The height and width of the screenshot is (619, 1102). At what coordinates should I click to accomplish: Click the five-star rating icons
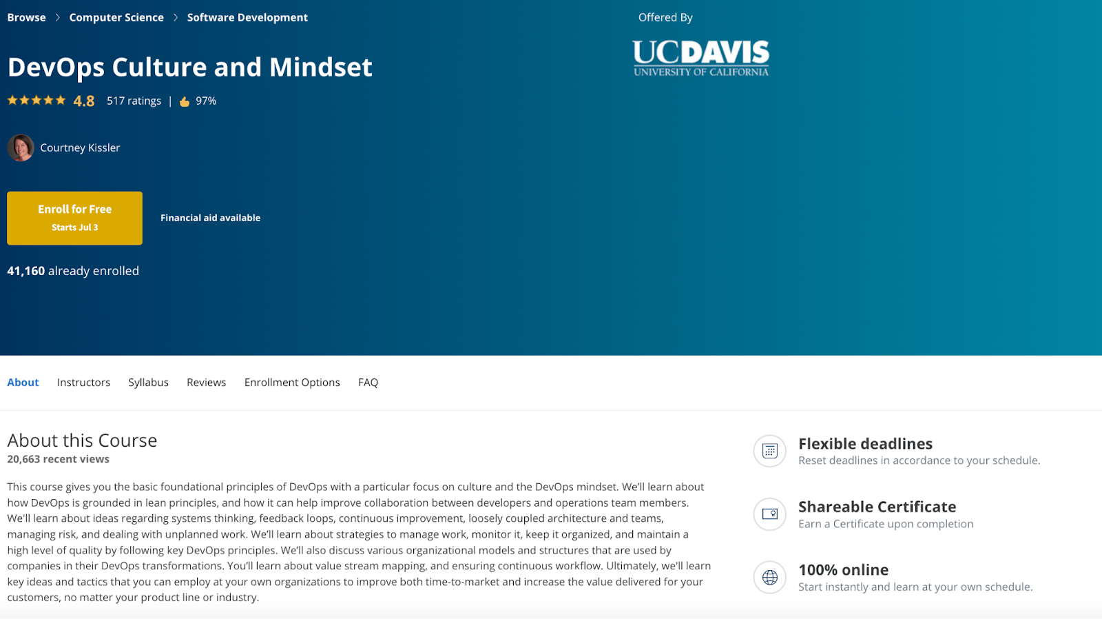[x=37, y=101]
